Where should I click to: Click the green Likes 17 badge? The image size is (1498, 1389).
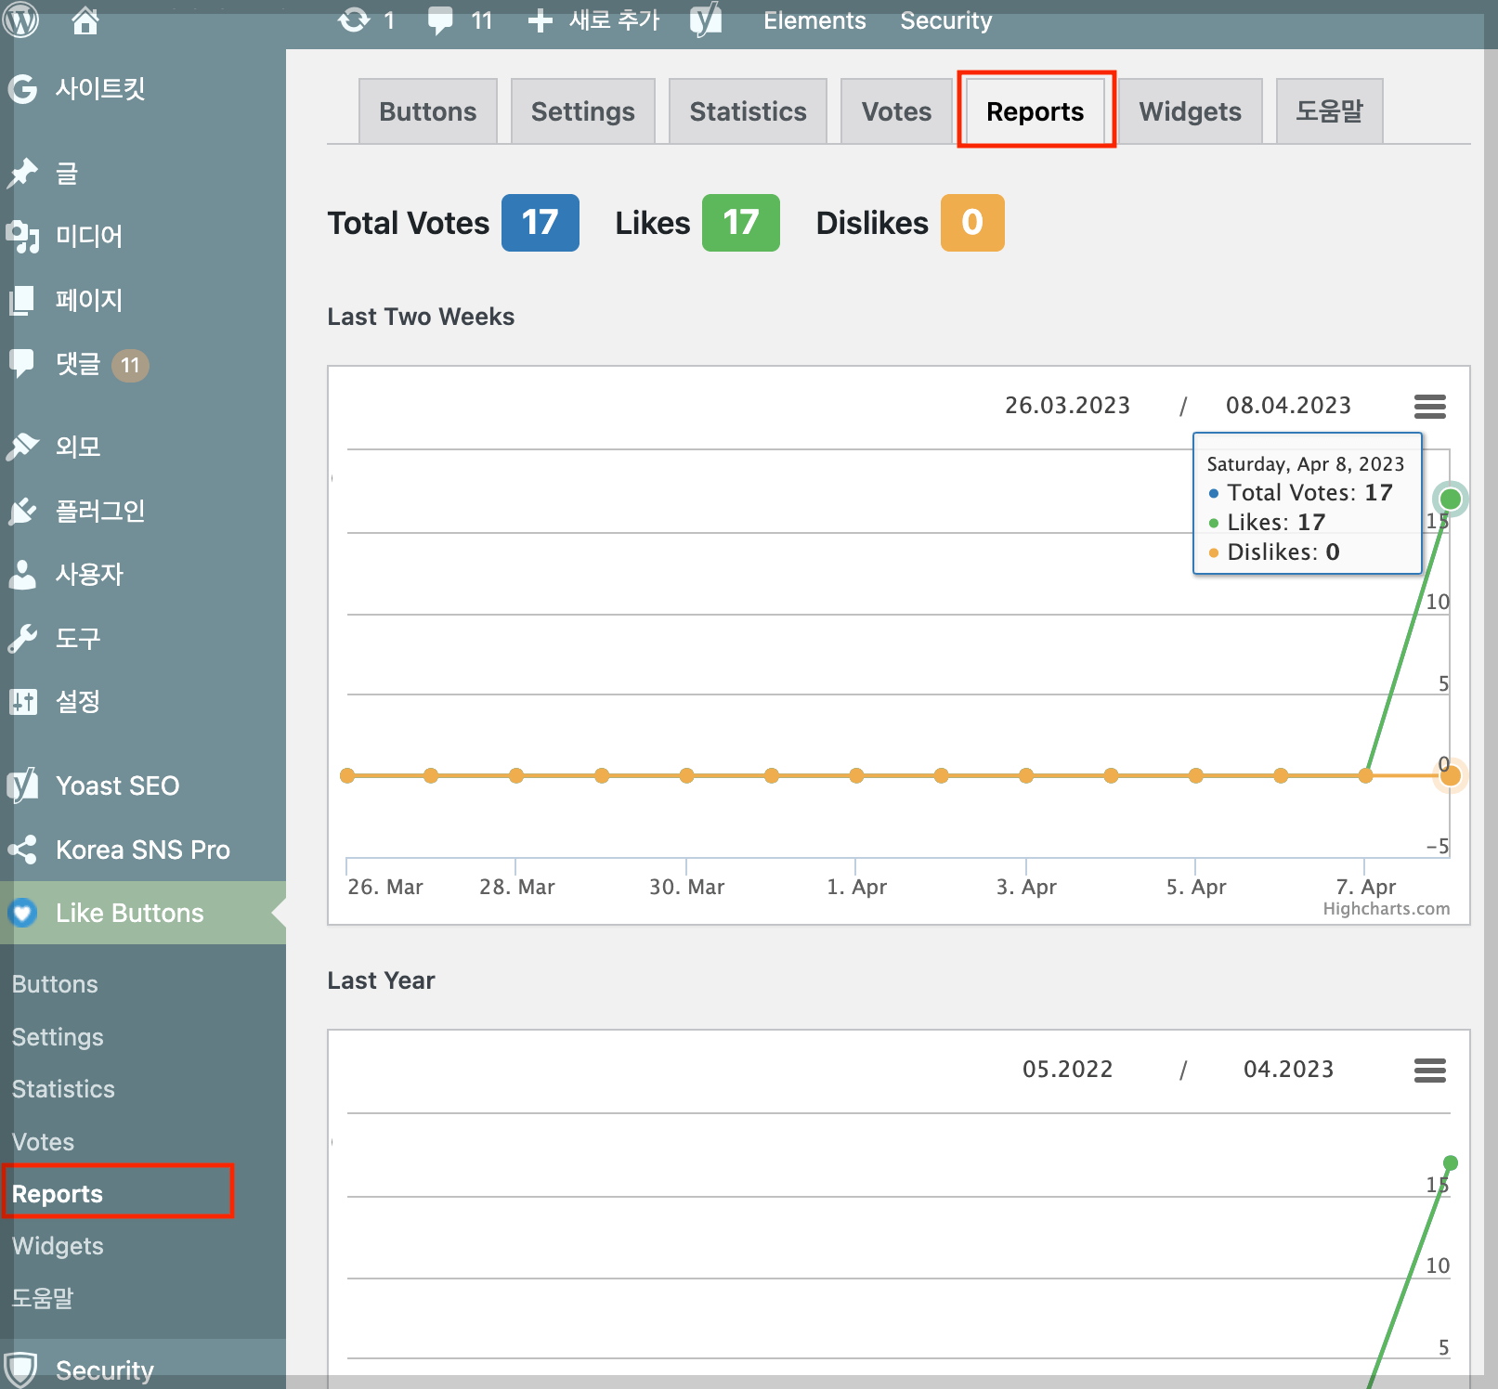pos(741,223)
